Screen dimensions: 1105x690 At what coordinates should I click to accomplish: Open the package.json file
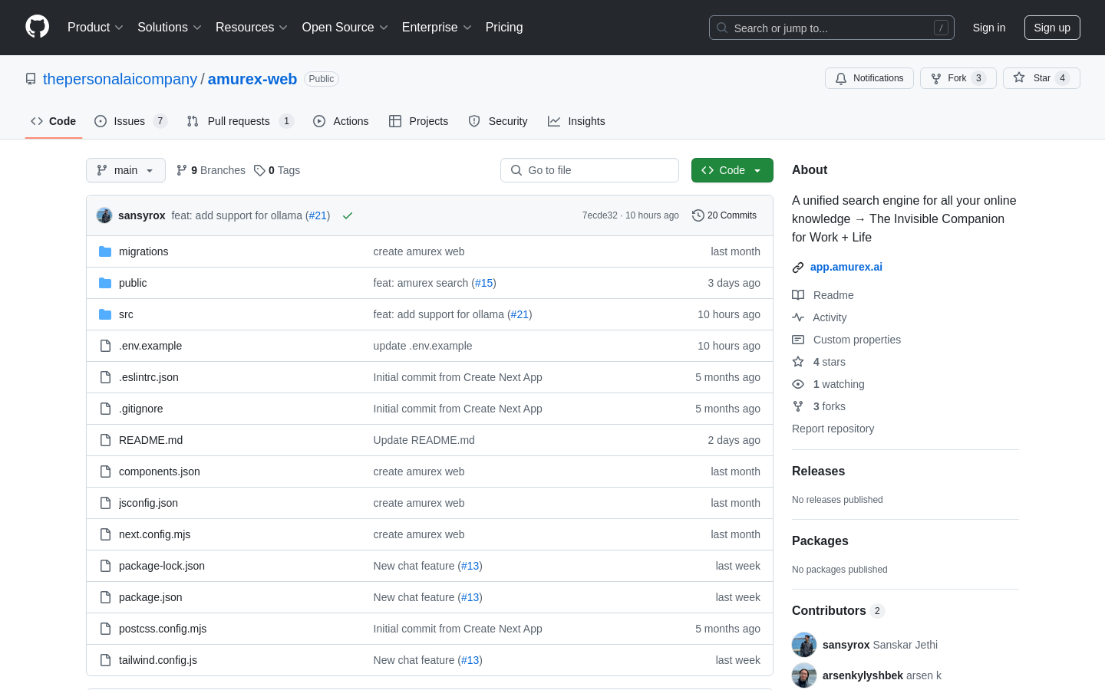(x=150, y=597)
